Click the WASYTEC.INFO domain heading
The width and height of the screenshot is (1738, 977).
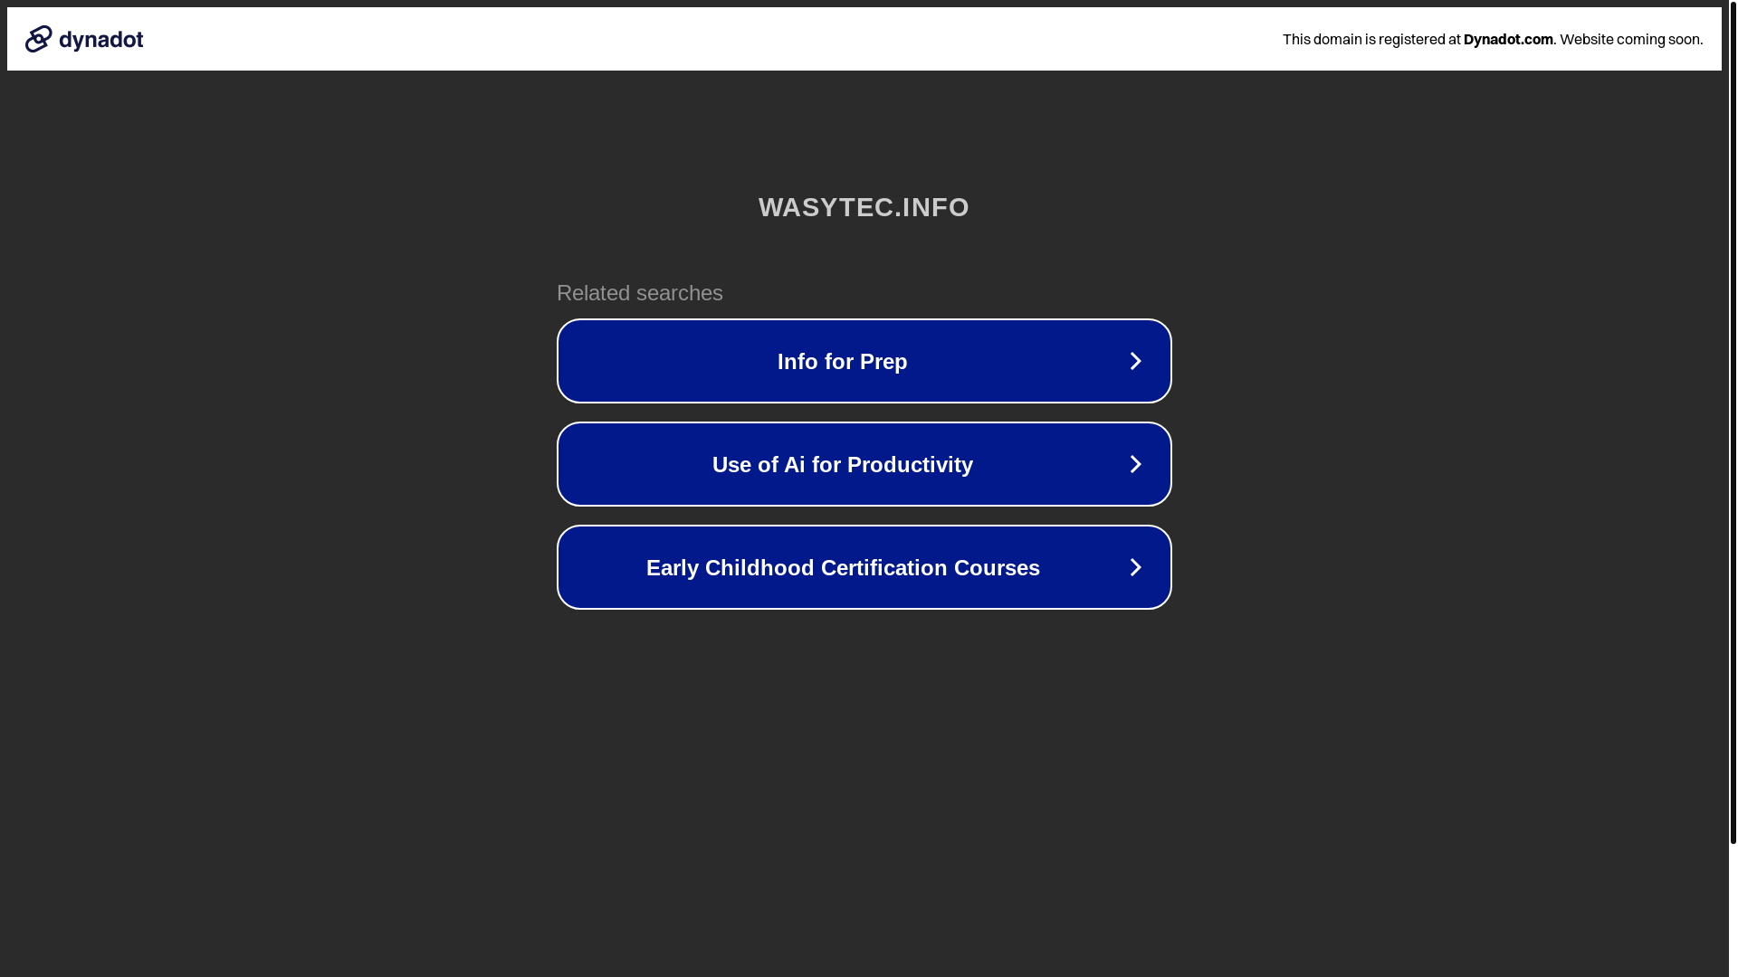coord(864,207)
